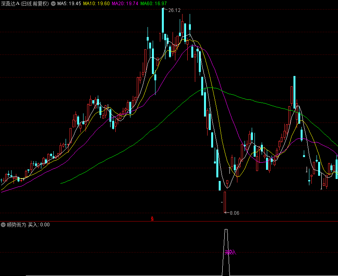Click the candlestick at the 26.12 high
The width and height of the screenshot is (338, 276).
click(163, 23)
